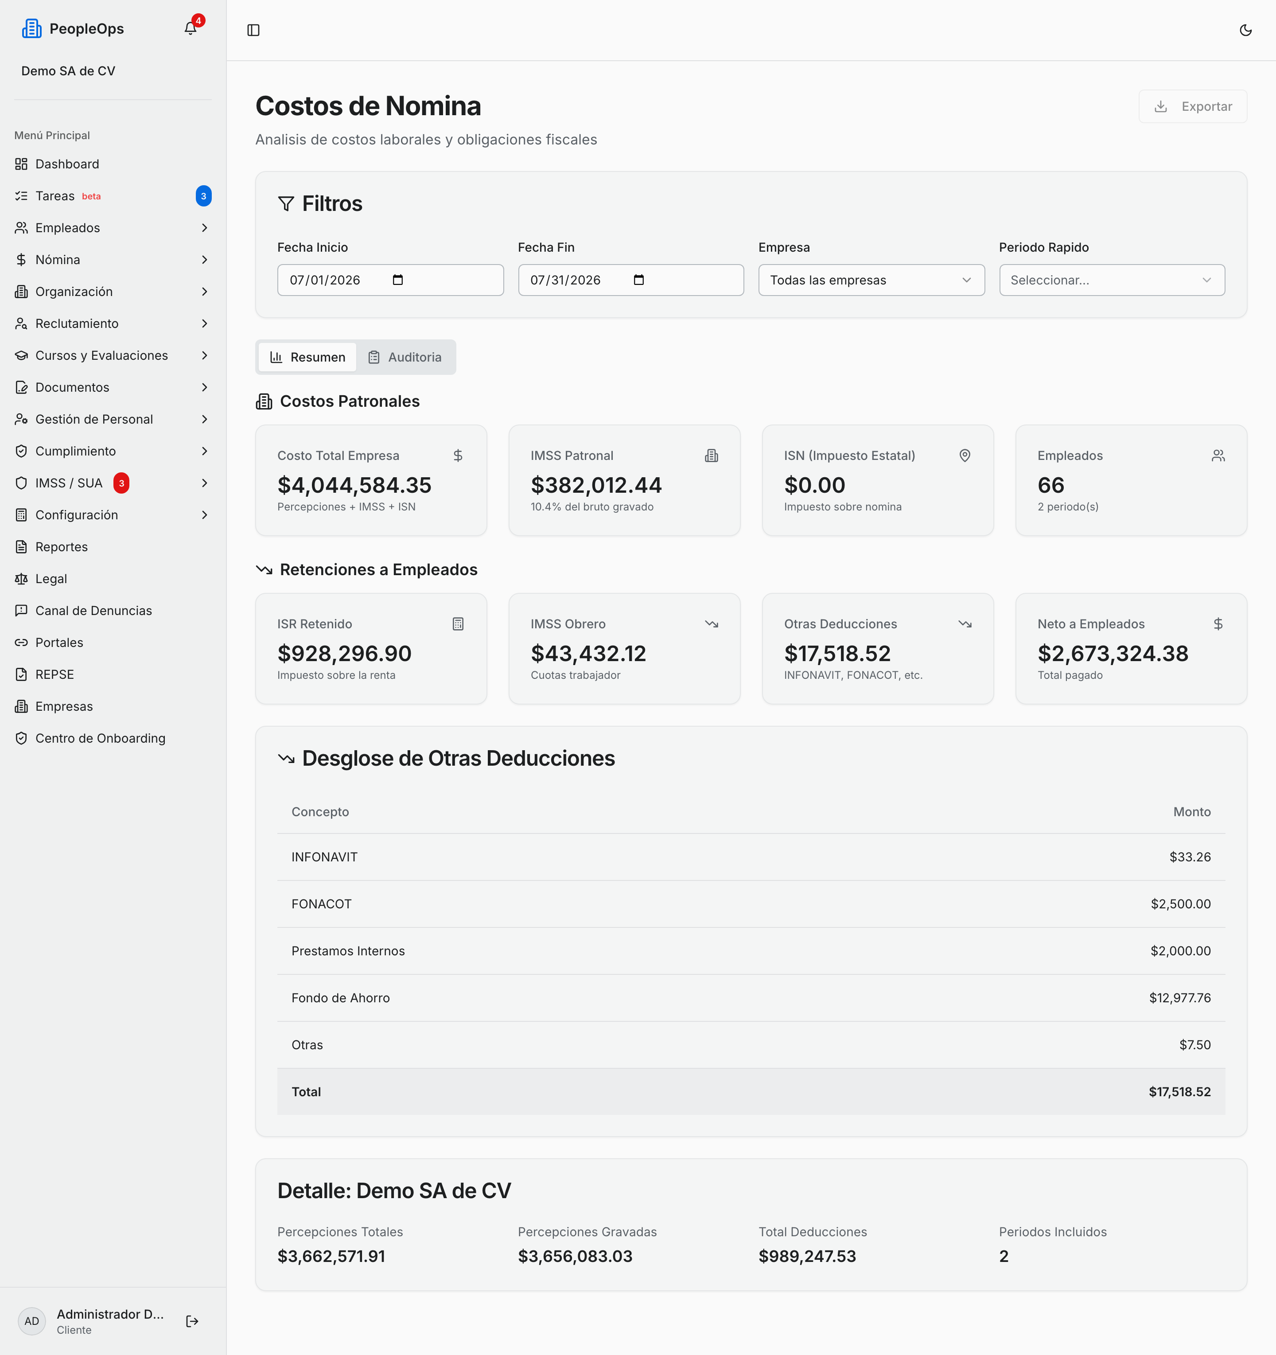Toggle dark mode moon icon
This screenshot has height=1355, width=1276.
(1245, 30)
